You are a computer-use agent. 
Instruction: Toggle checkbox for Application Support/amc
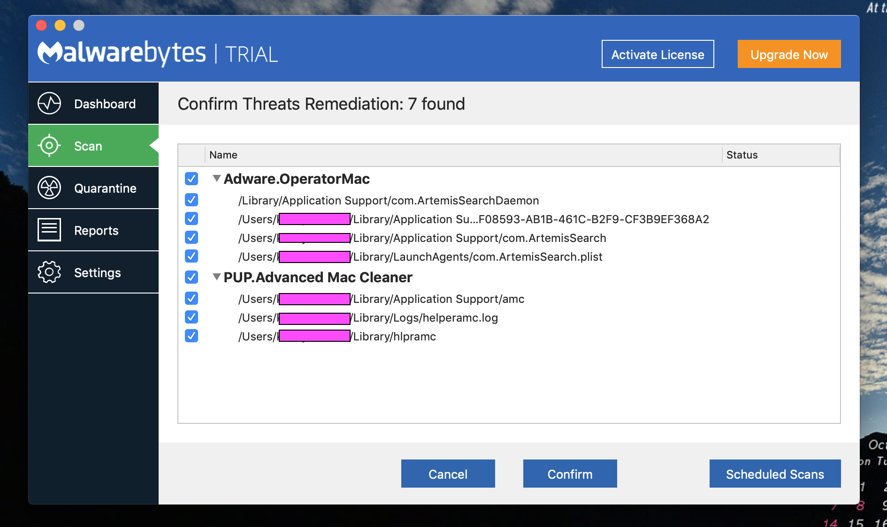point(191,299)
